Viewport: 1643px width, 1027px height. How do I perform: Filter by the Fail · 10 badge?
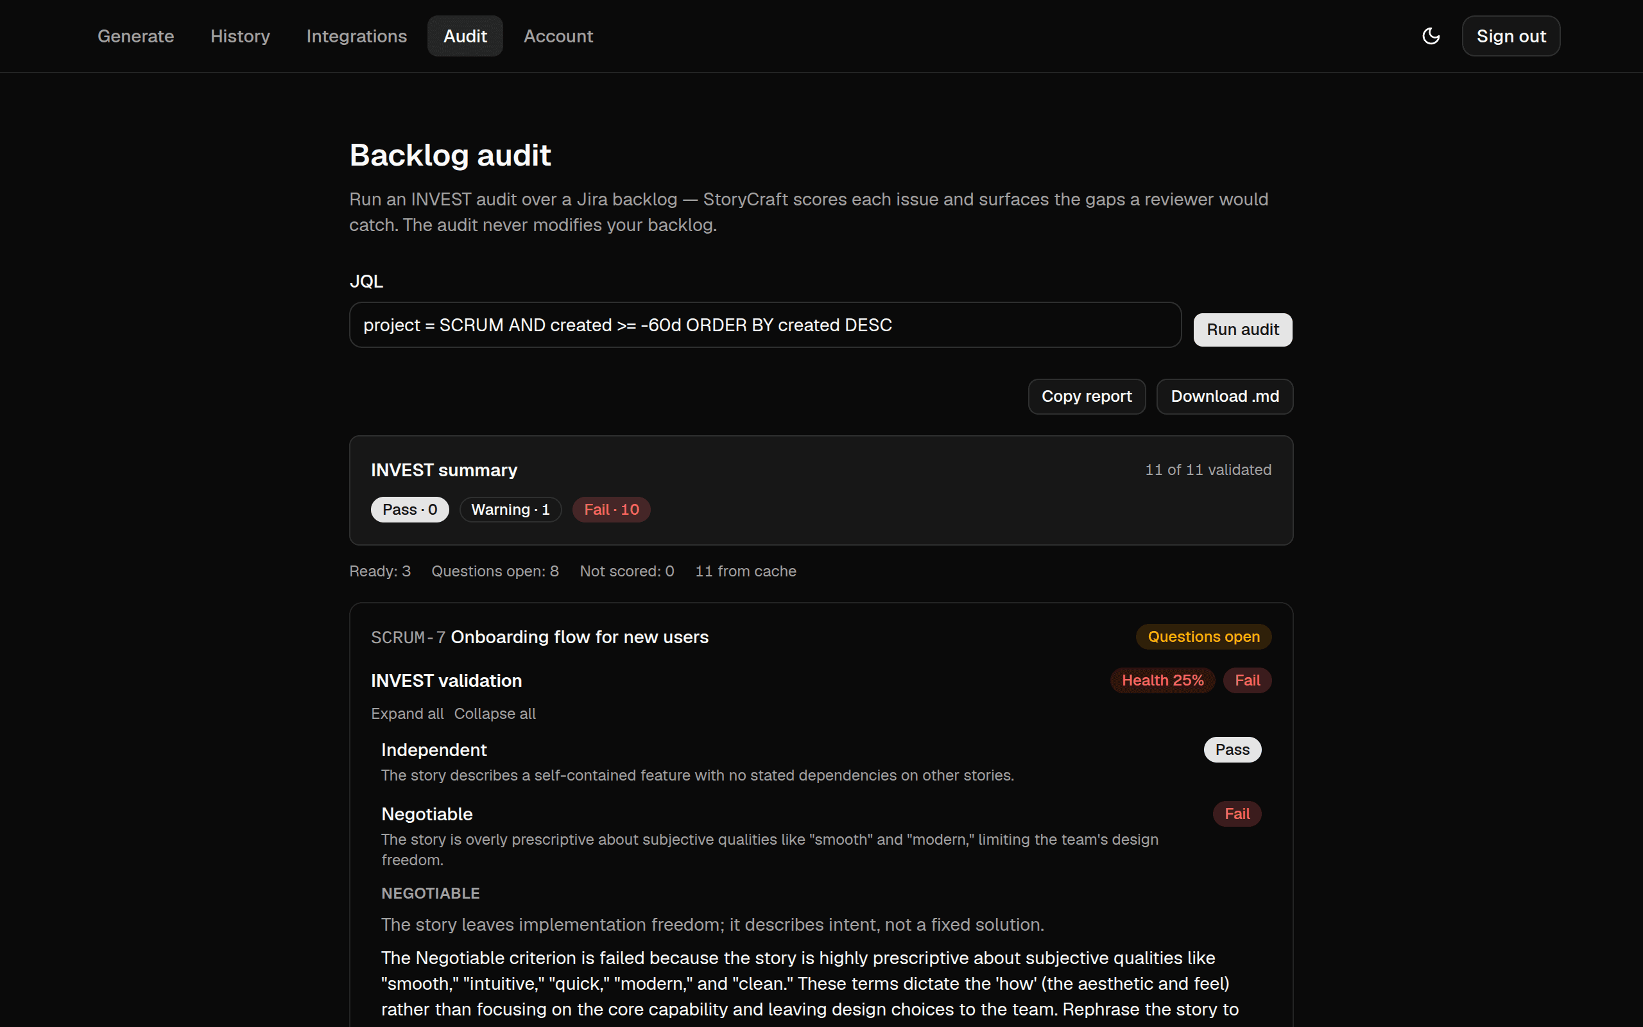tap(611, 510)
